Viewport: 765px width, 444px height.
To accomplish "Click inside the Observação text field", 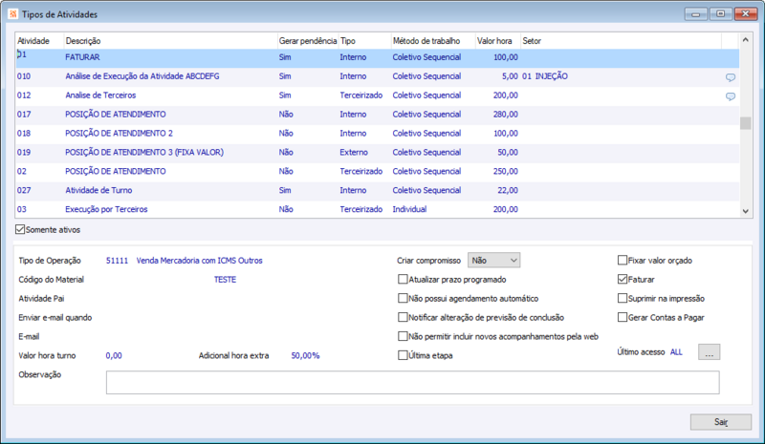I will [411, 382].
